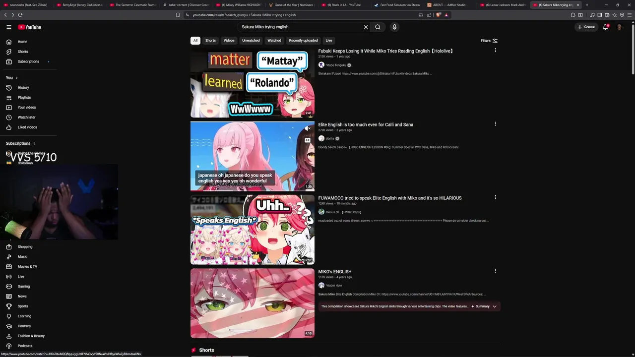This screenshot has height=357, width=635.
Task: Select the Live filter chip
Action: pyautogui.click(x=329, y=41)
